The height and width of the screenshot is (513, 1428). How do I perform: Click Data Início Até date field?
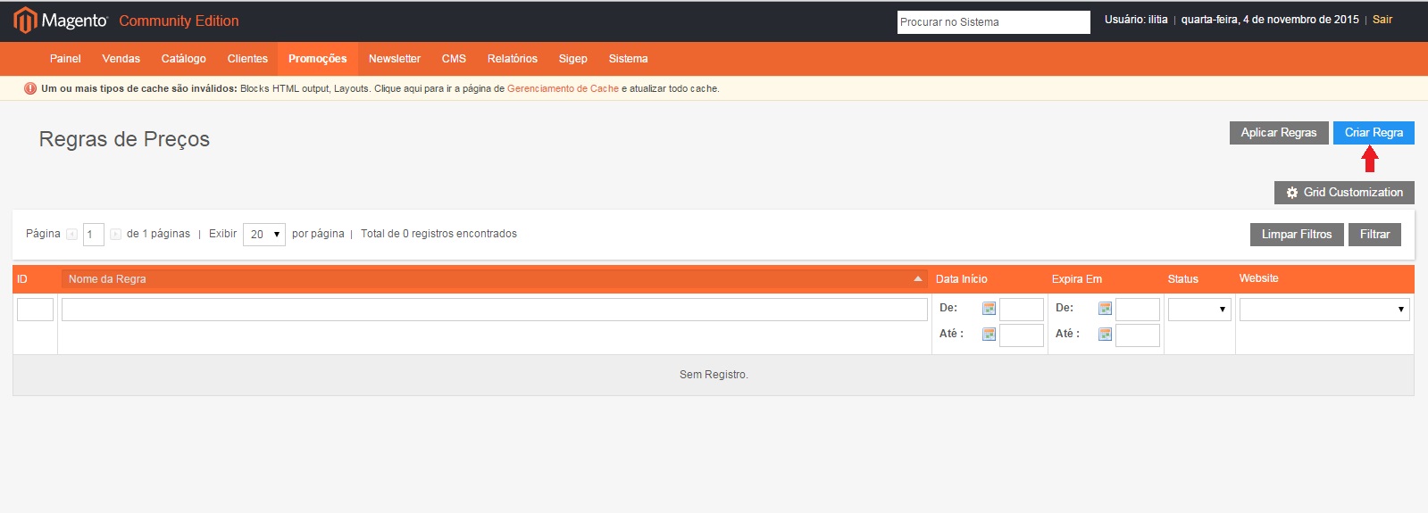1022,335
